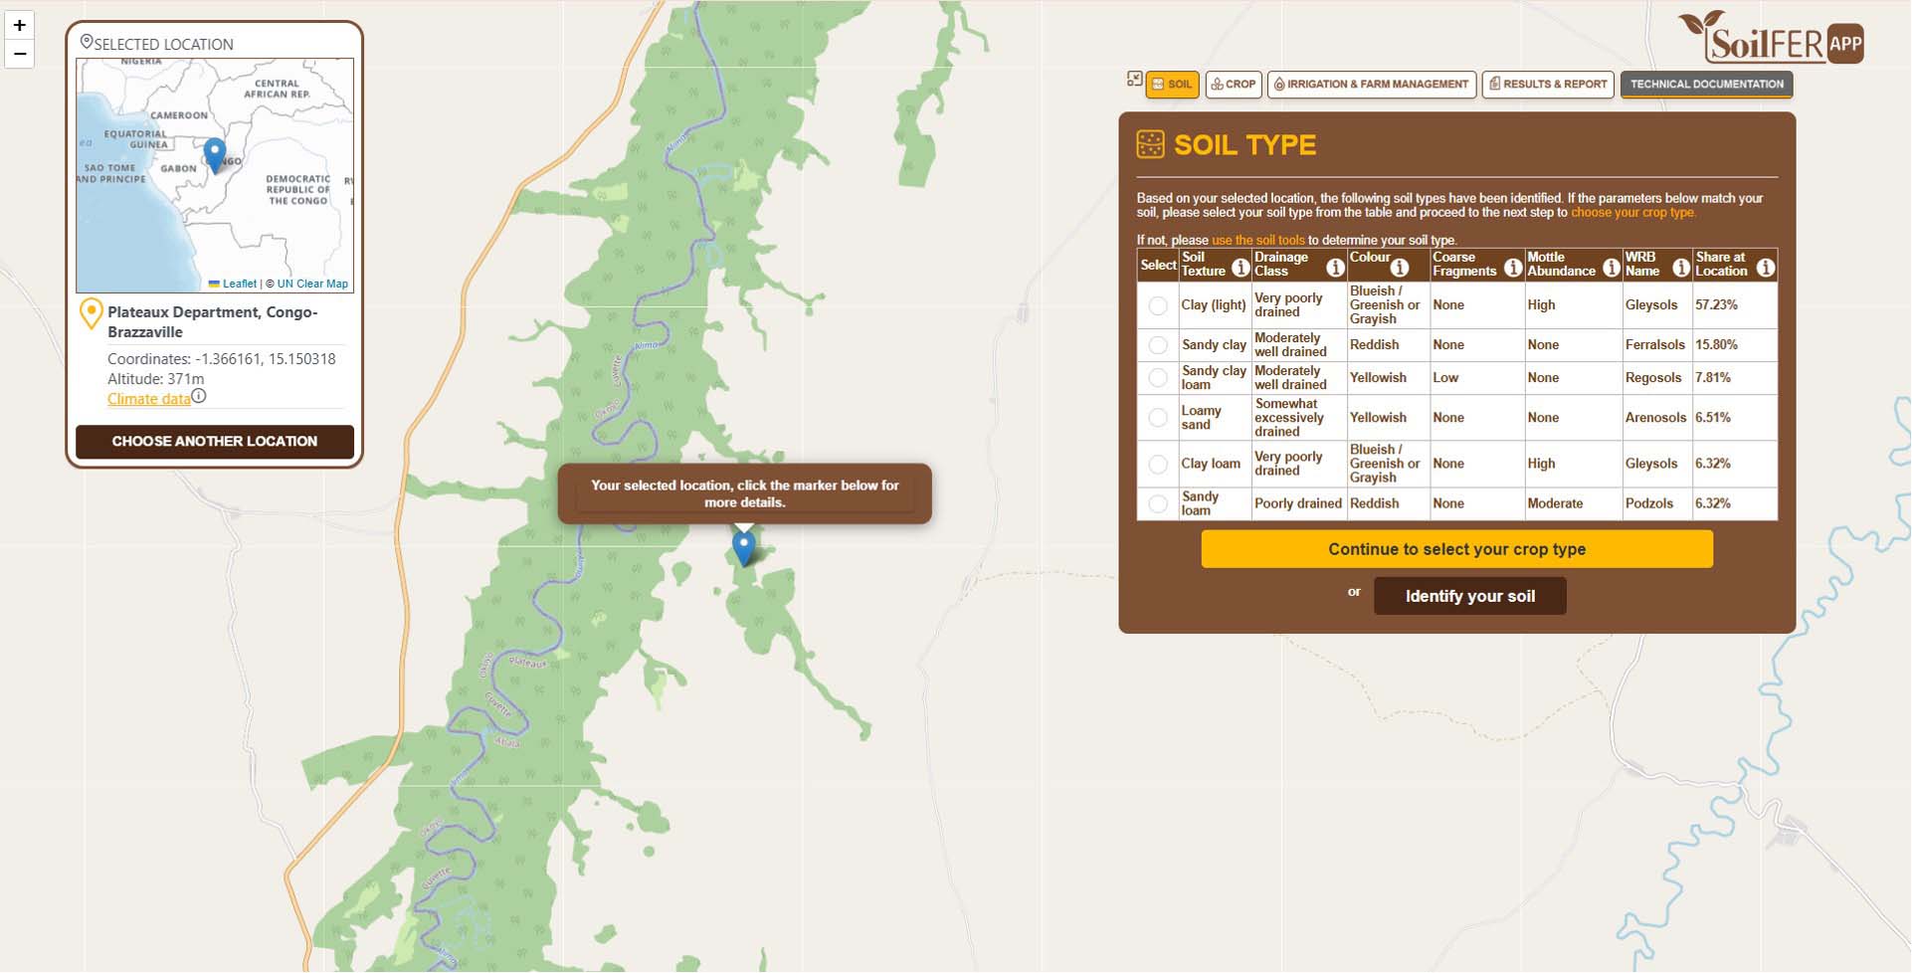Viewport: 1912px width, 973px height.
Task: Open the Climate data link
Action: click(x=148, y=399)
